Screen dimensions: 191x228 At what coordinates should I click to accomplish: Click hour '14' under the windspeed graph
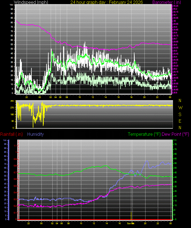click(105, 97)
